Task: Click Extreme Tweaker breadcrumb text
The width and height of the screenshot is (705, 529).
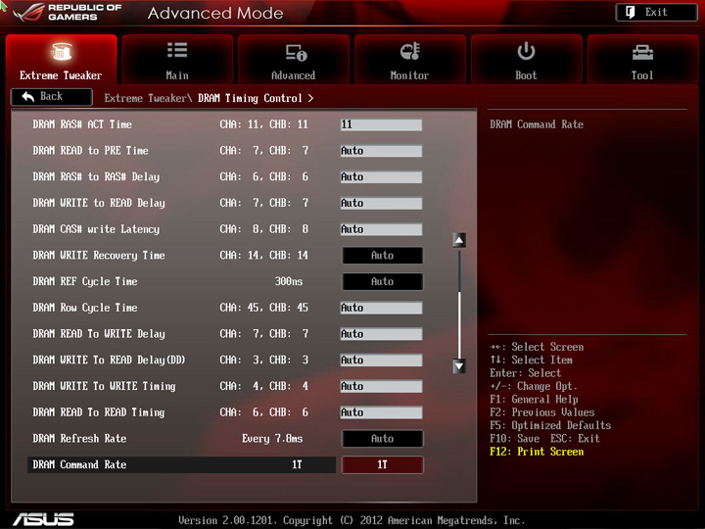Action: point(145,98)
